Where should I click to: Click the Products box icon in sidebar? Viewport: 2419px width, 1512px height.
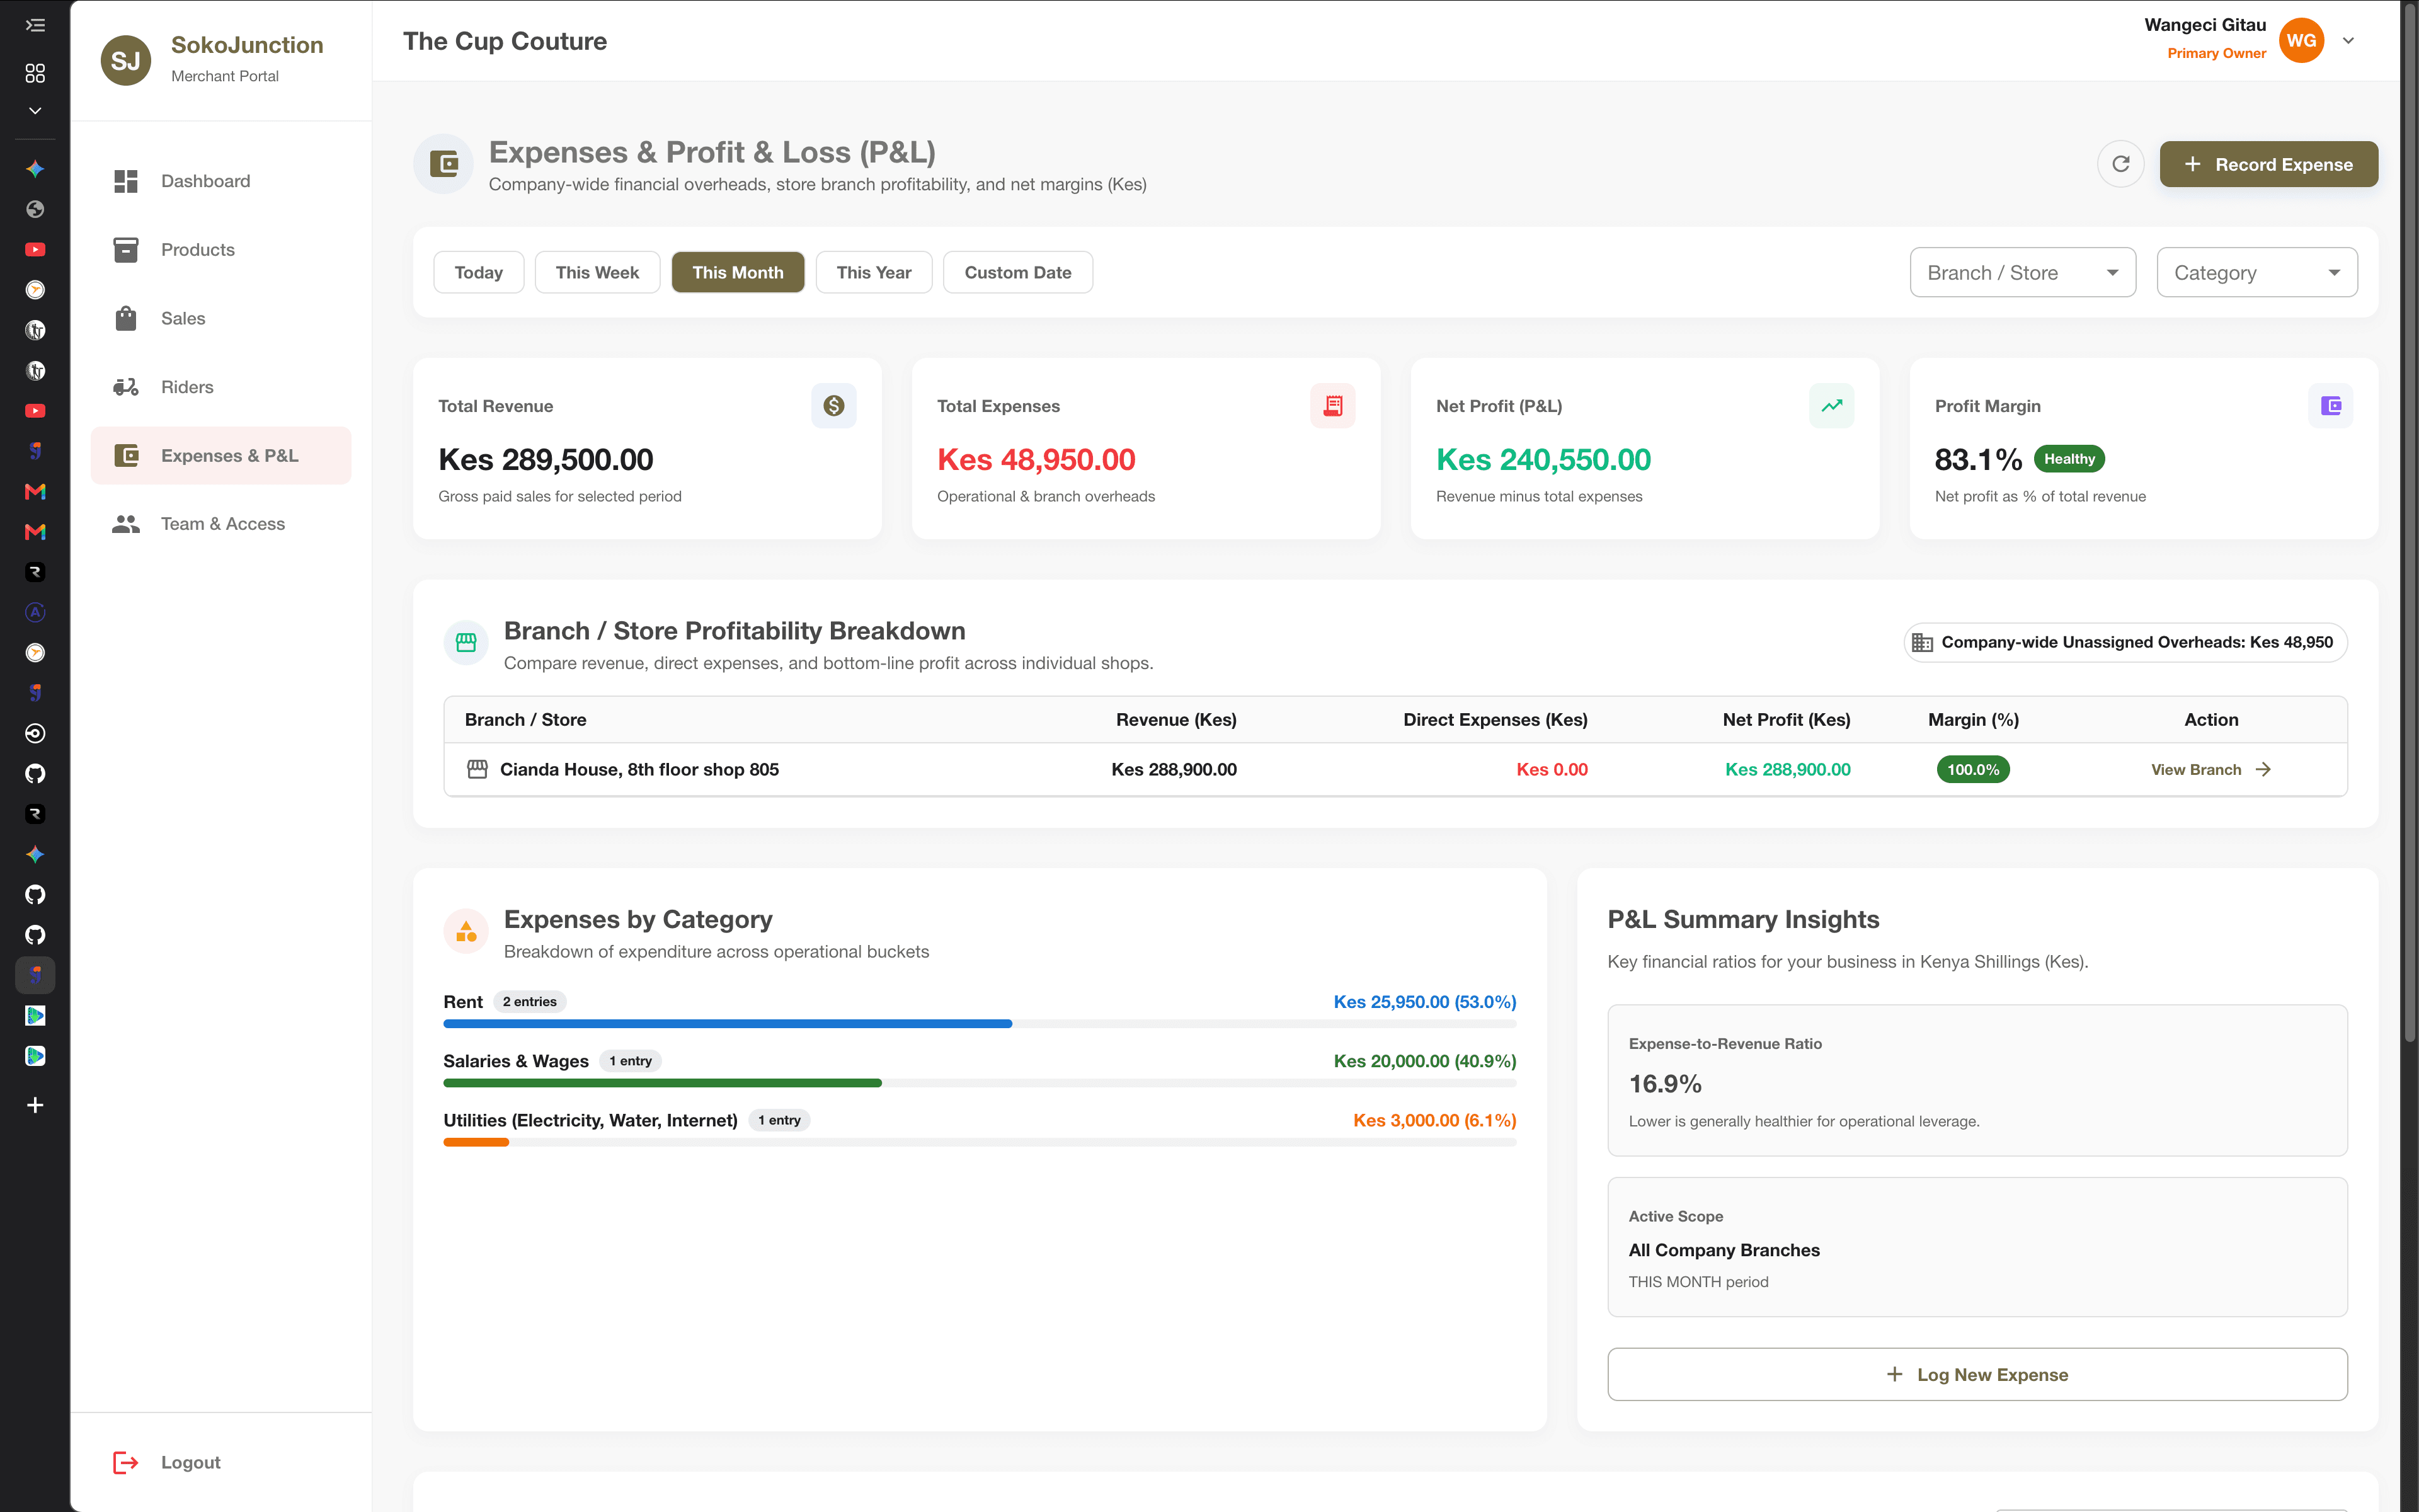click(x=126, y=250)
